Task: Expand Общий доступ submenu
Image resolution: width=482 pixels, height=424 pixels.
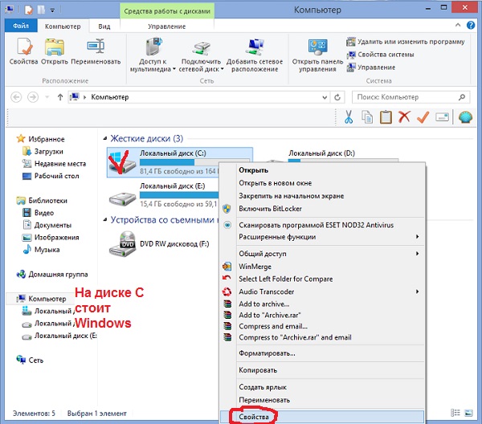Action: coord(322,254)
